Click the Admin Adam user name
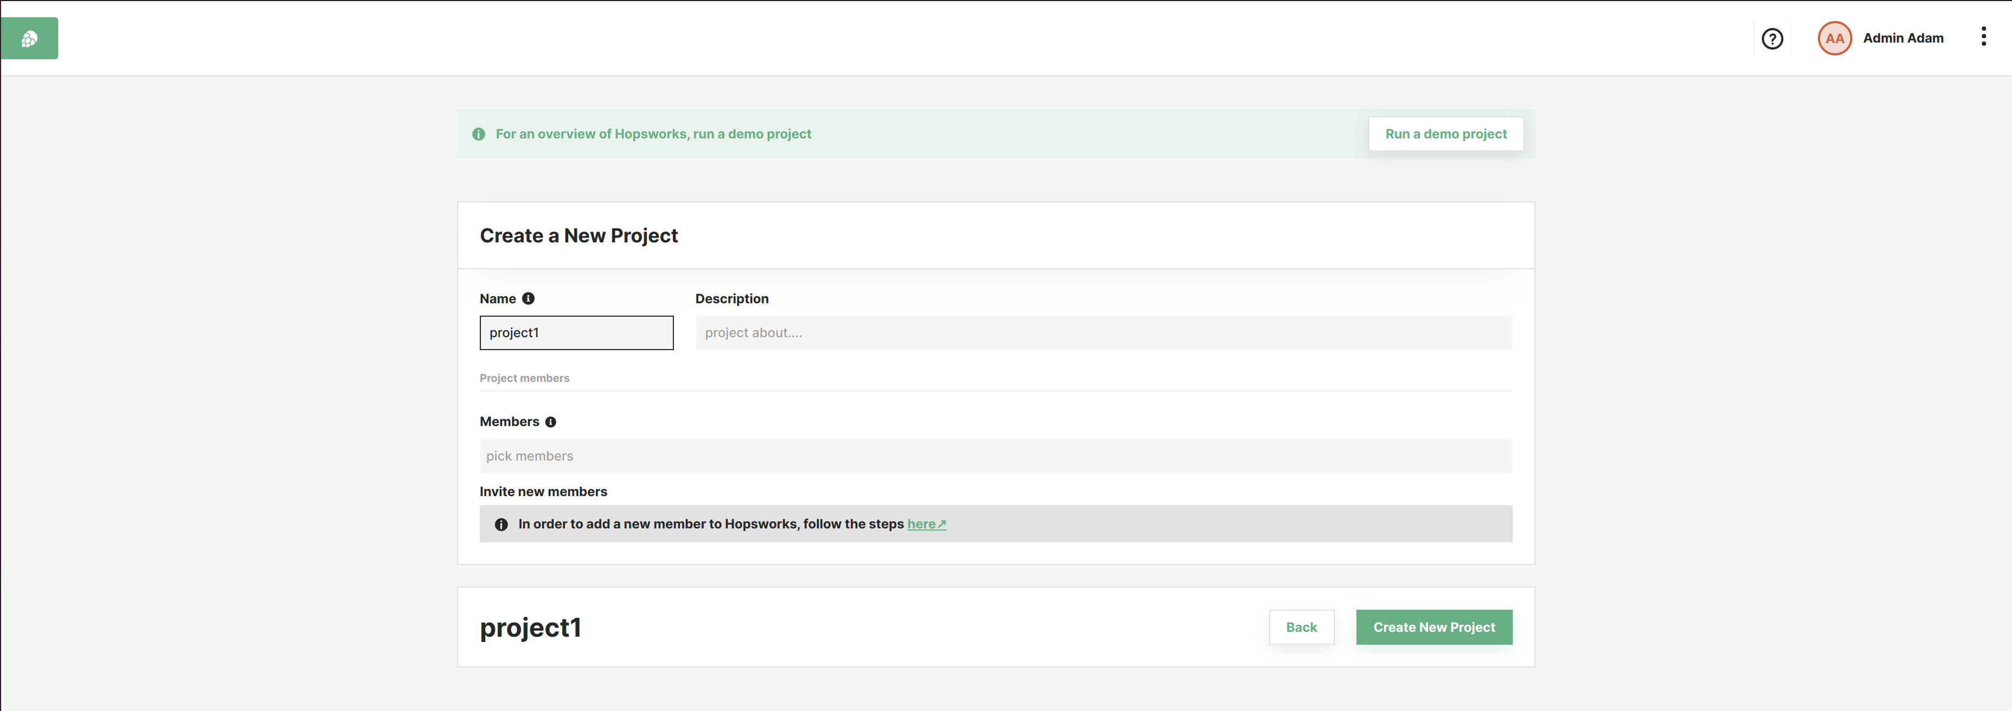 pos(1903,38)
